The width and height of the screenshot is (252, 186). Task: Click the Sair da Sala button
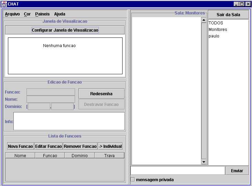(x=228, y=14)
